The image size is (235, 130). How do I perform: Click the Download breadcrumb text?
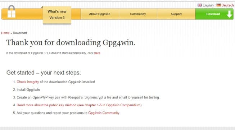(20, 33)
